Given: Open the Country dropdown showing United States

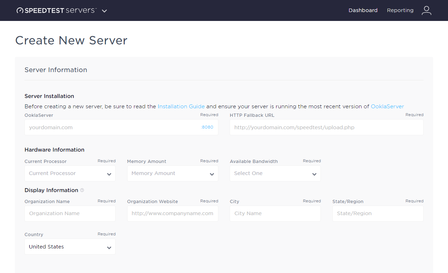Looking at the screenshot, I should tap(70, 247).
